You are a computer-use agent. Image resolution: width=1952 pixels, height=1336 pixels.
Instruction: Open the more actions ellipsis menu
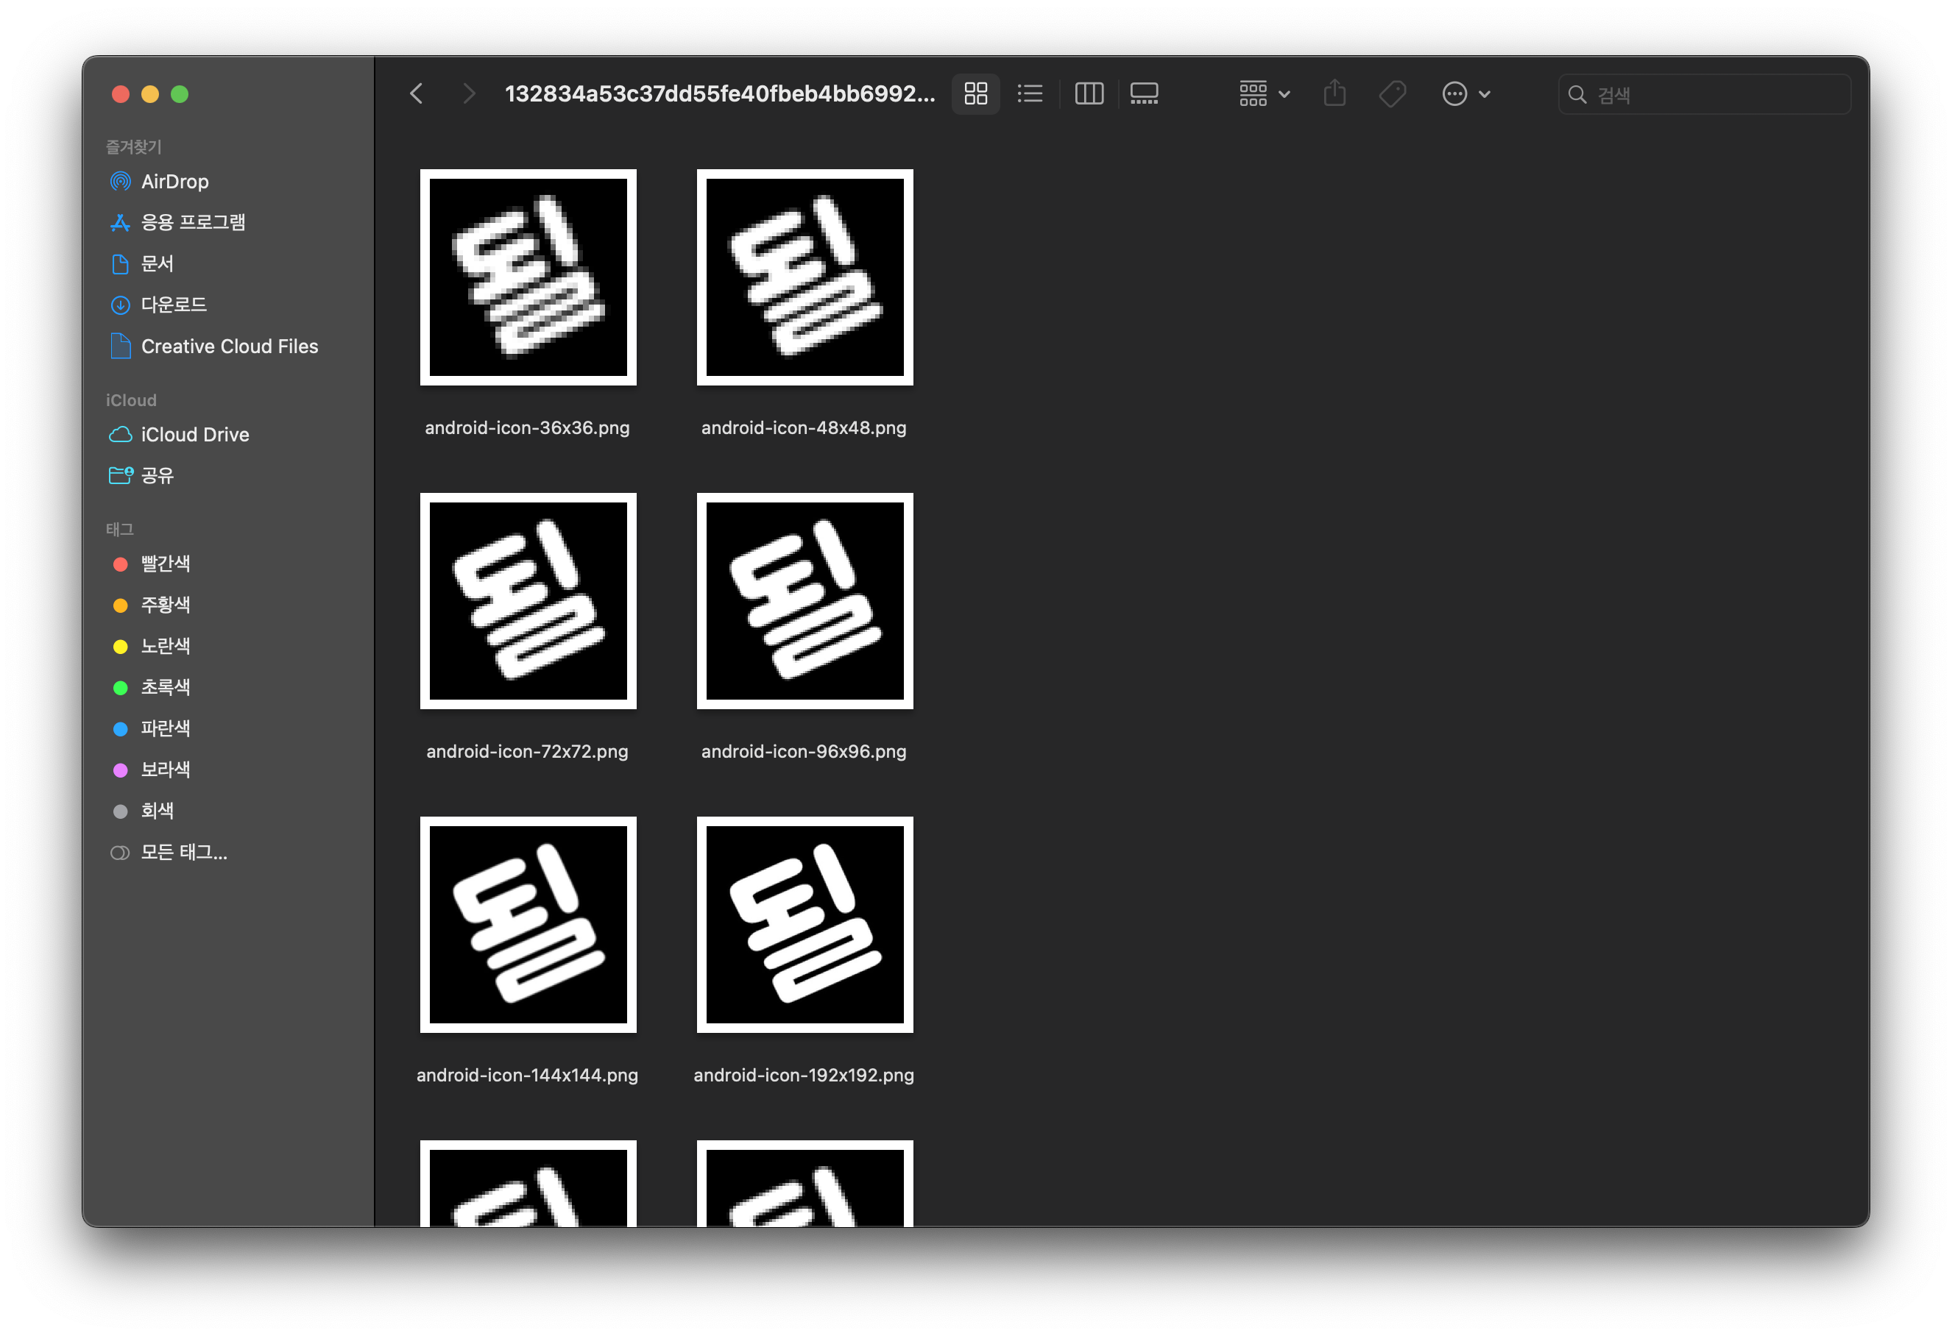[x=1465, y=93]
